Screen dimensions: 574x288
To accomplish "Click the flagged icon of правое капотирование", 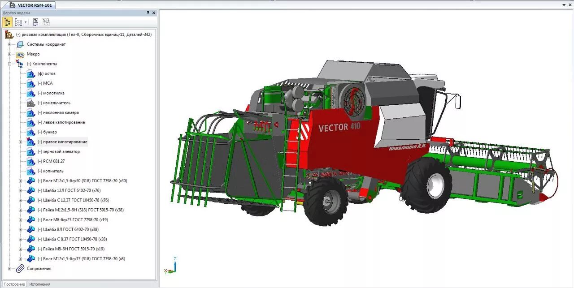I will (31, 142).
